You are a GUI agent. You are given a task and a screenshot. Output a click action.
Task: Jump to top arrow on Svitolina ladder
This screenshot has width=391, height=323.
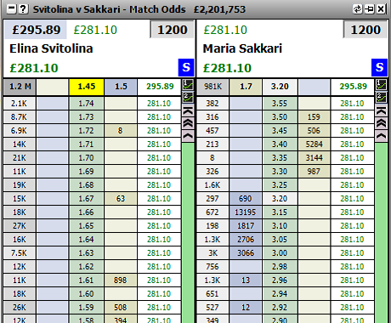point(188,110)
